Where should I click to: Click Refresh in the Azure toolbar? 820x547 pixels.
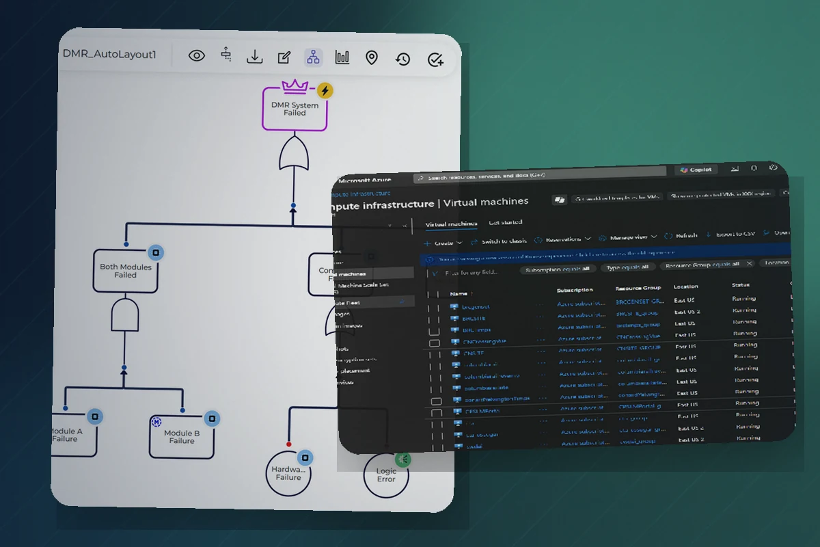tap(681, 235)
